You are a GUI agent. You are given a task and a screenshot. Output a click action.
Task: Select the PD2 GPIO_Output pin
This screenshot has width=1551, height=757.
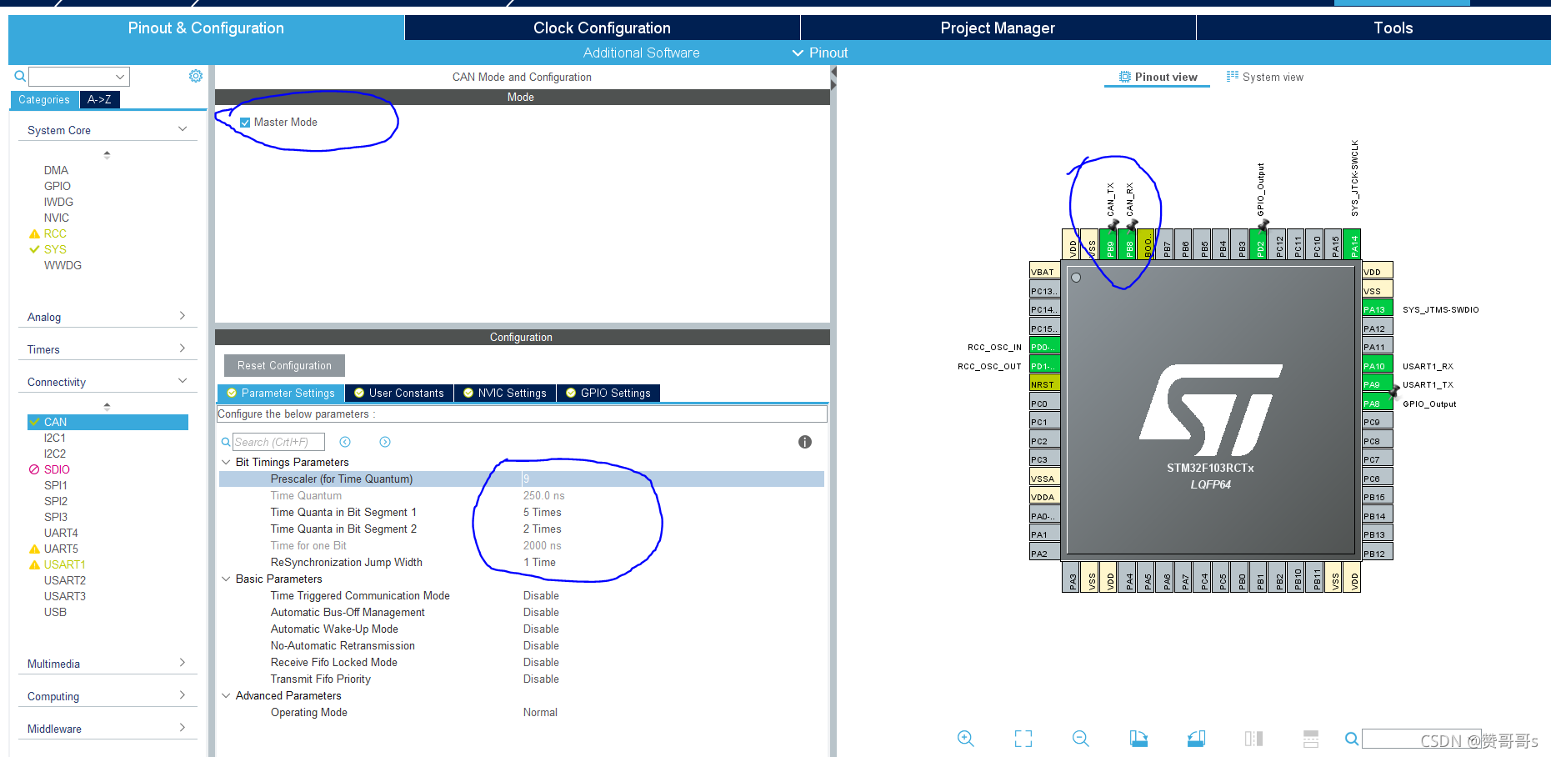point(1259,245)
